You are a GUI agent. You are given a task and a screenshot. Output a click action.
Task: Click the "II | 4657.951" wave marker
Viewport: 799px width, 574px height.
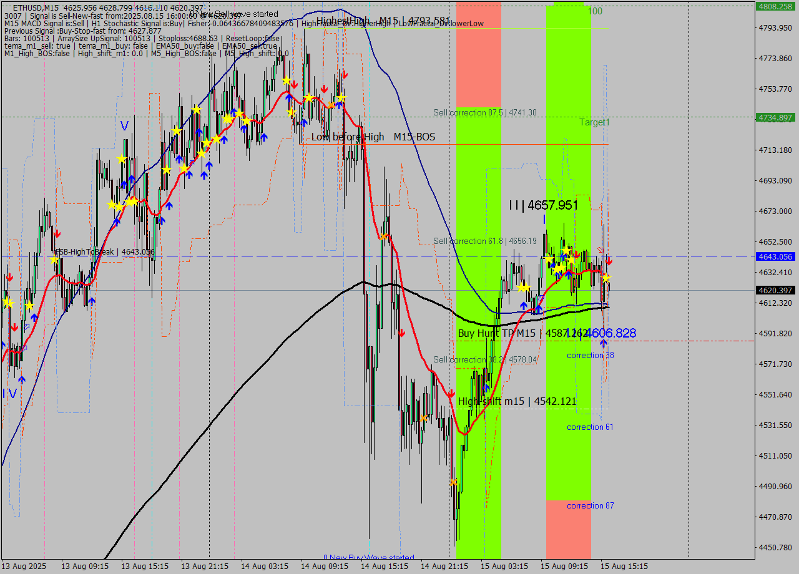(543, 204)
